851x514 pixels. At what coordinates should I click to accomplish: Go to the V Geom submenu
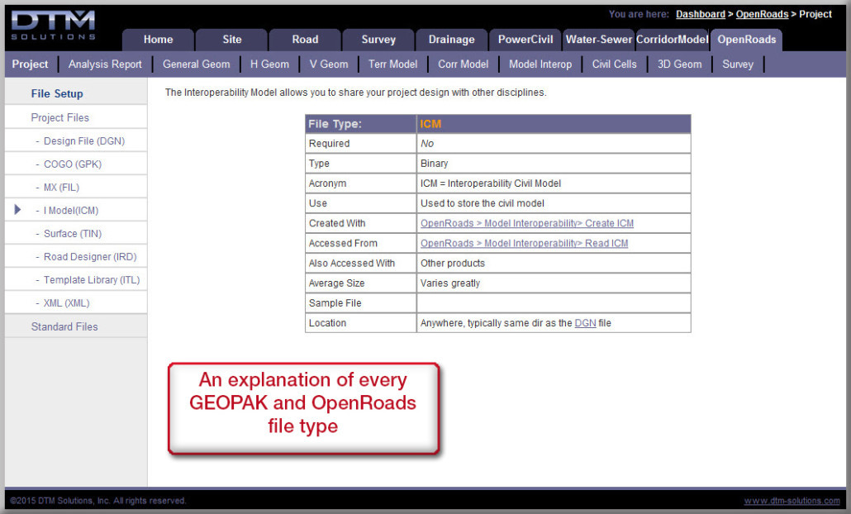click(329, 64)
